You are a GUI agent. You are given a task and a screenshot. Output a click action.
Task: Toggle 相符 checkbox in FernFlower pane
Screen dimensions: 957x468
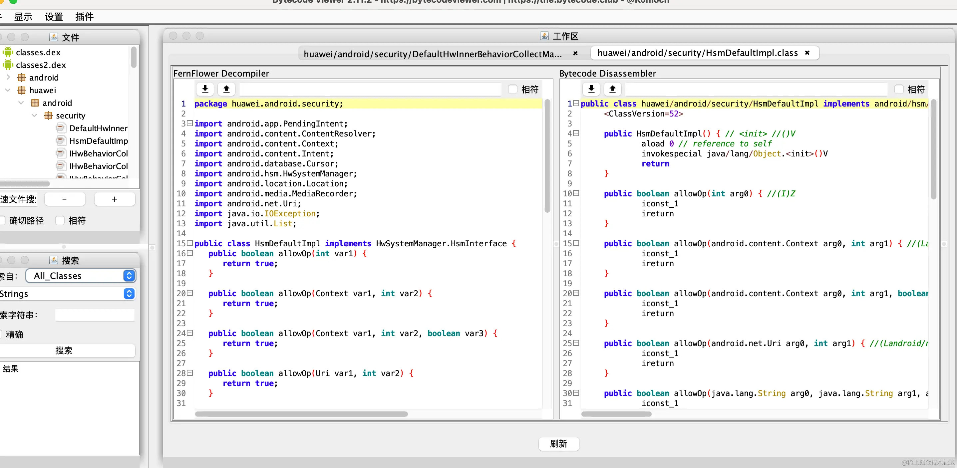point(513,89)
